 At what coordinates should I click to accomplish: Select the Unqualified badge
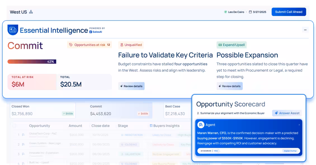coord(131,45)
